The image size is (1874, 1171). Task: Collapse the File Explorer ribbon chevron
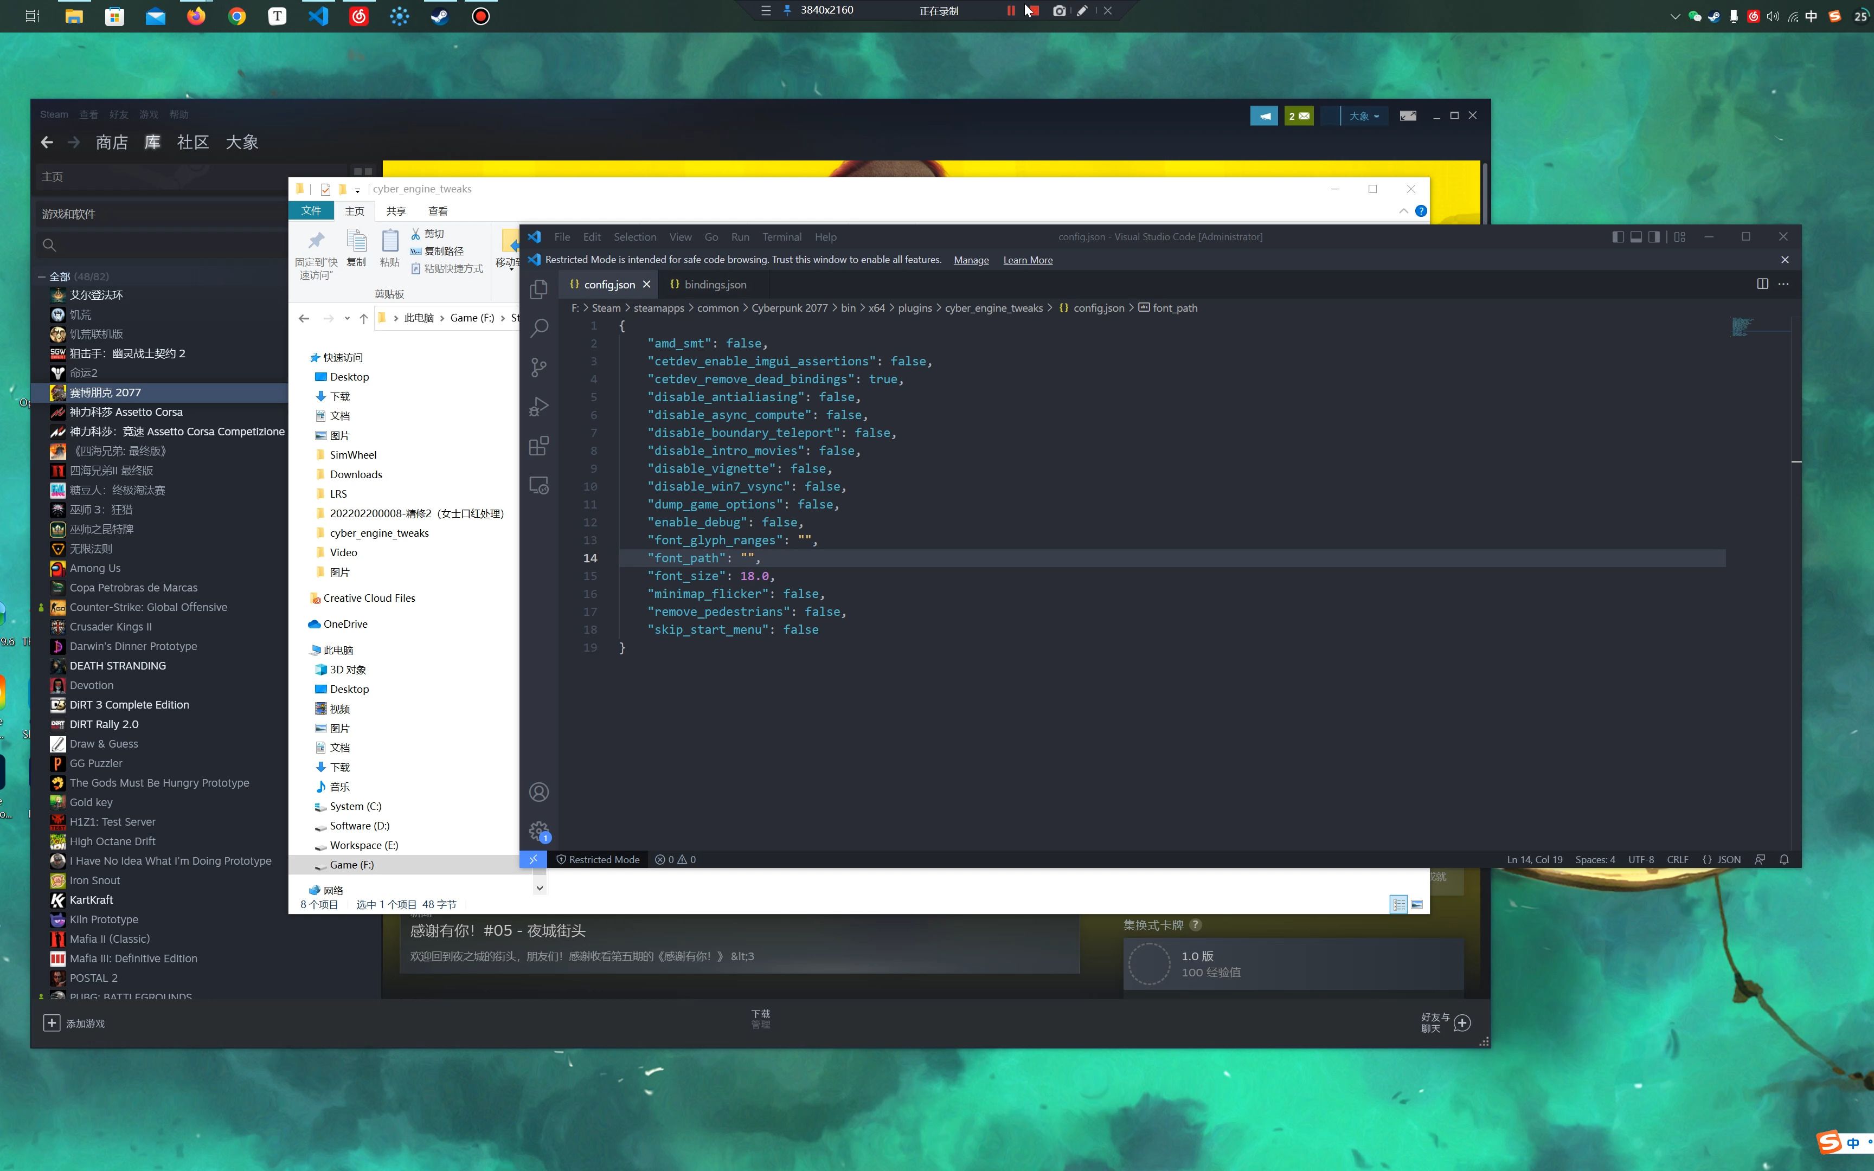(x=1403, y=211)
